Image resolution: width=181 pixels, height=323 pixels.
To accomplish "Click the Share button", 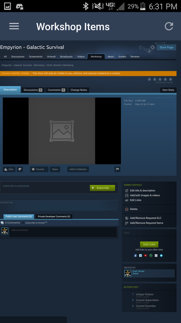I will click(x=55, y=169).
